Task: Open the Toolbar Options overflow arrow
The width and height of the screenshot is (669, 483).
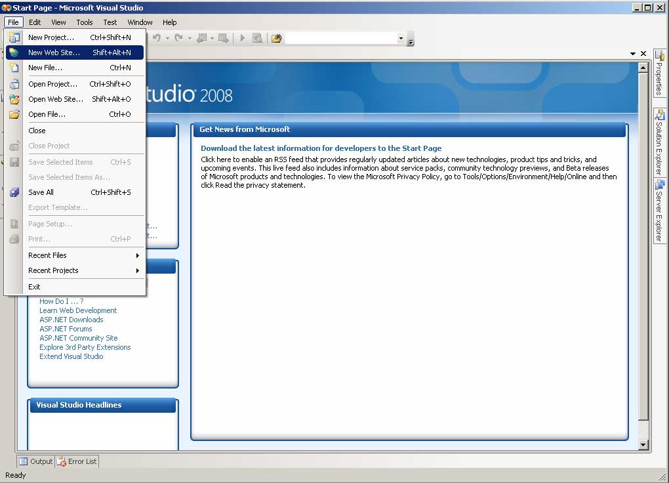Action: pyautogui.click(x=411, y=40)
